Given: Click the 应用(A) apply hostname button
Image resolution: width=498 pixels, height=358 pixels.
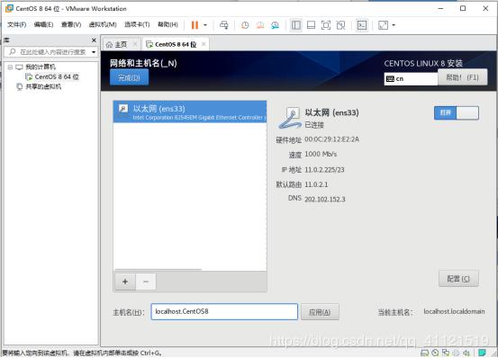Looking at the screenshot, I should click(x=320, y=312).
